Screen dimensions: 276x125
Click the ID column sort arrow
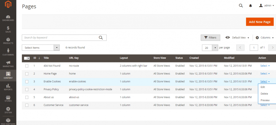[39, 58]
